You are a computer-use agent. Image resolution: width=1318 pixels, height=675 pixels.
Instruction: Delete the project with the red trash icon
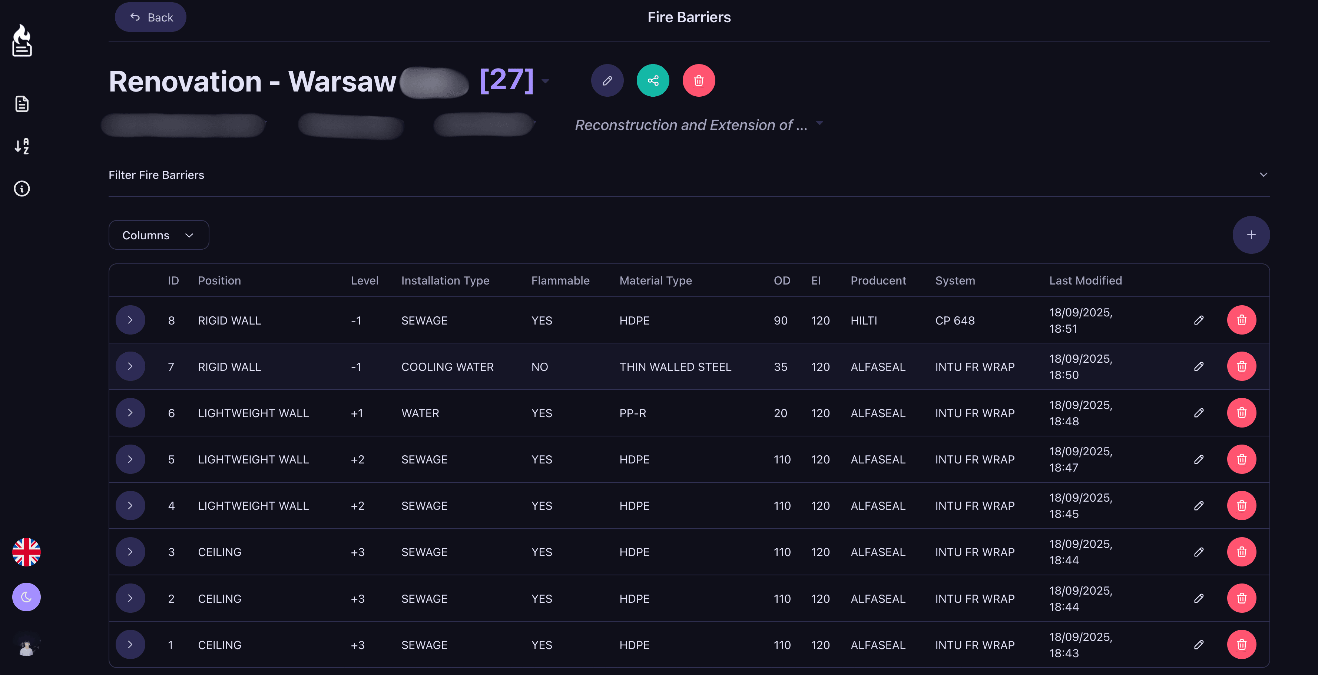pyautogui.click(x=699, y=80)
